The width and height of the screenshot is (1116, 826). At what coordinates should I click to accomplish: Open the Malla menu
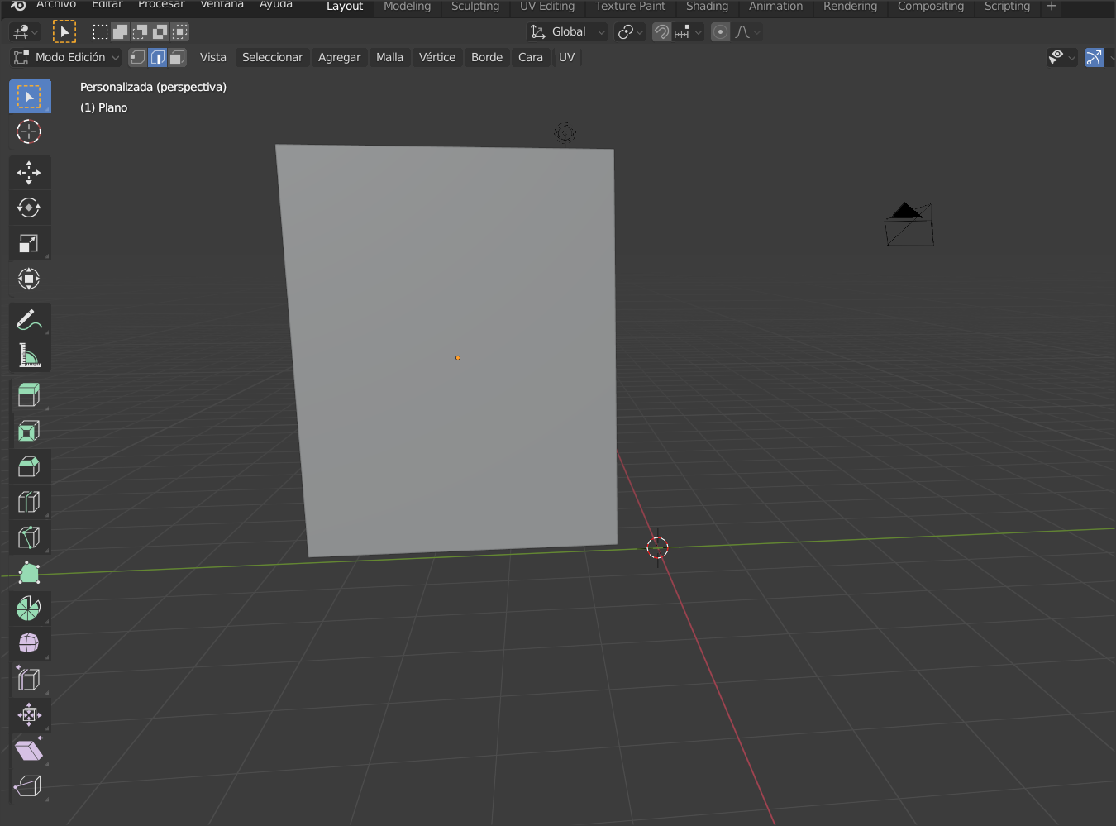(389, 57)
